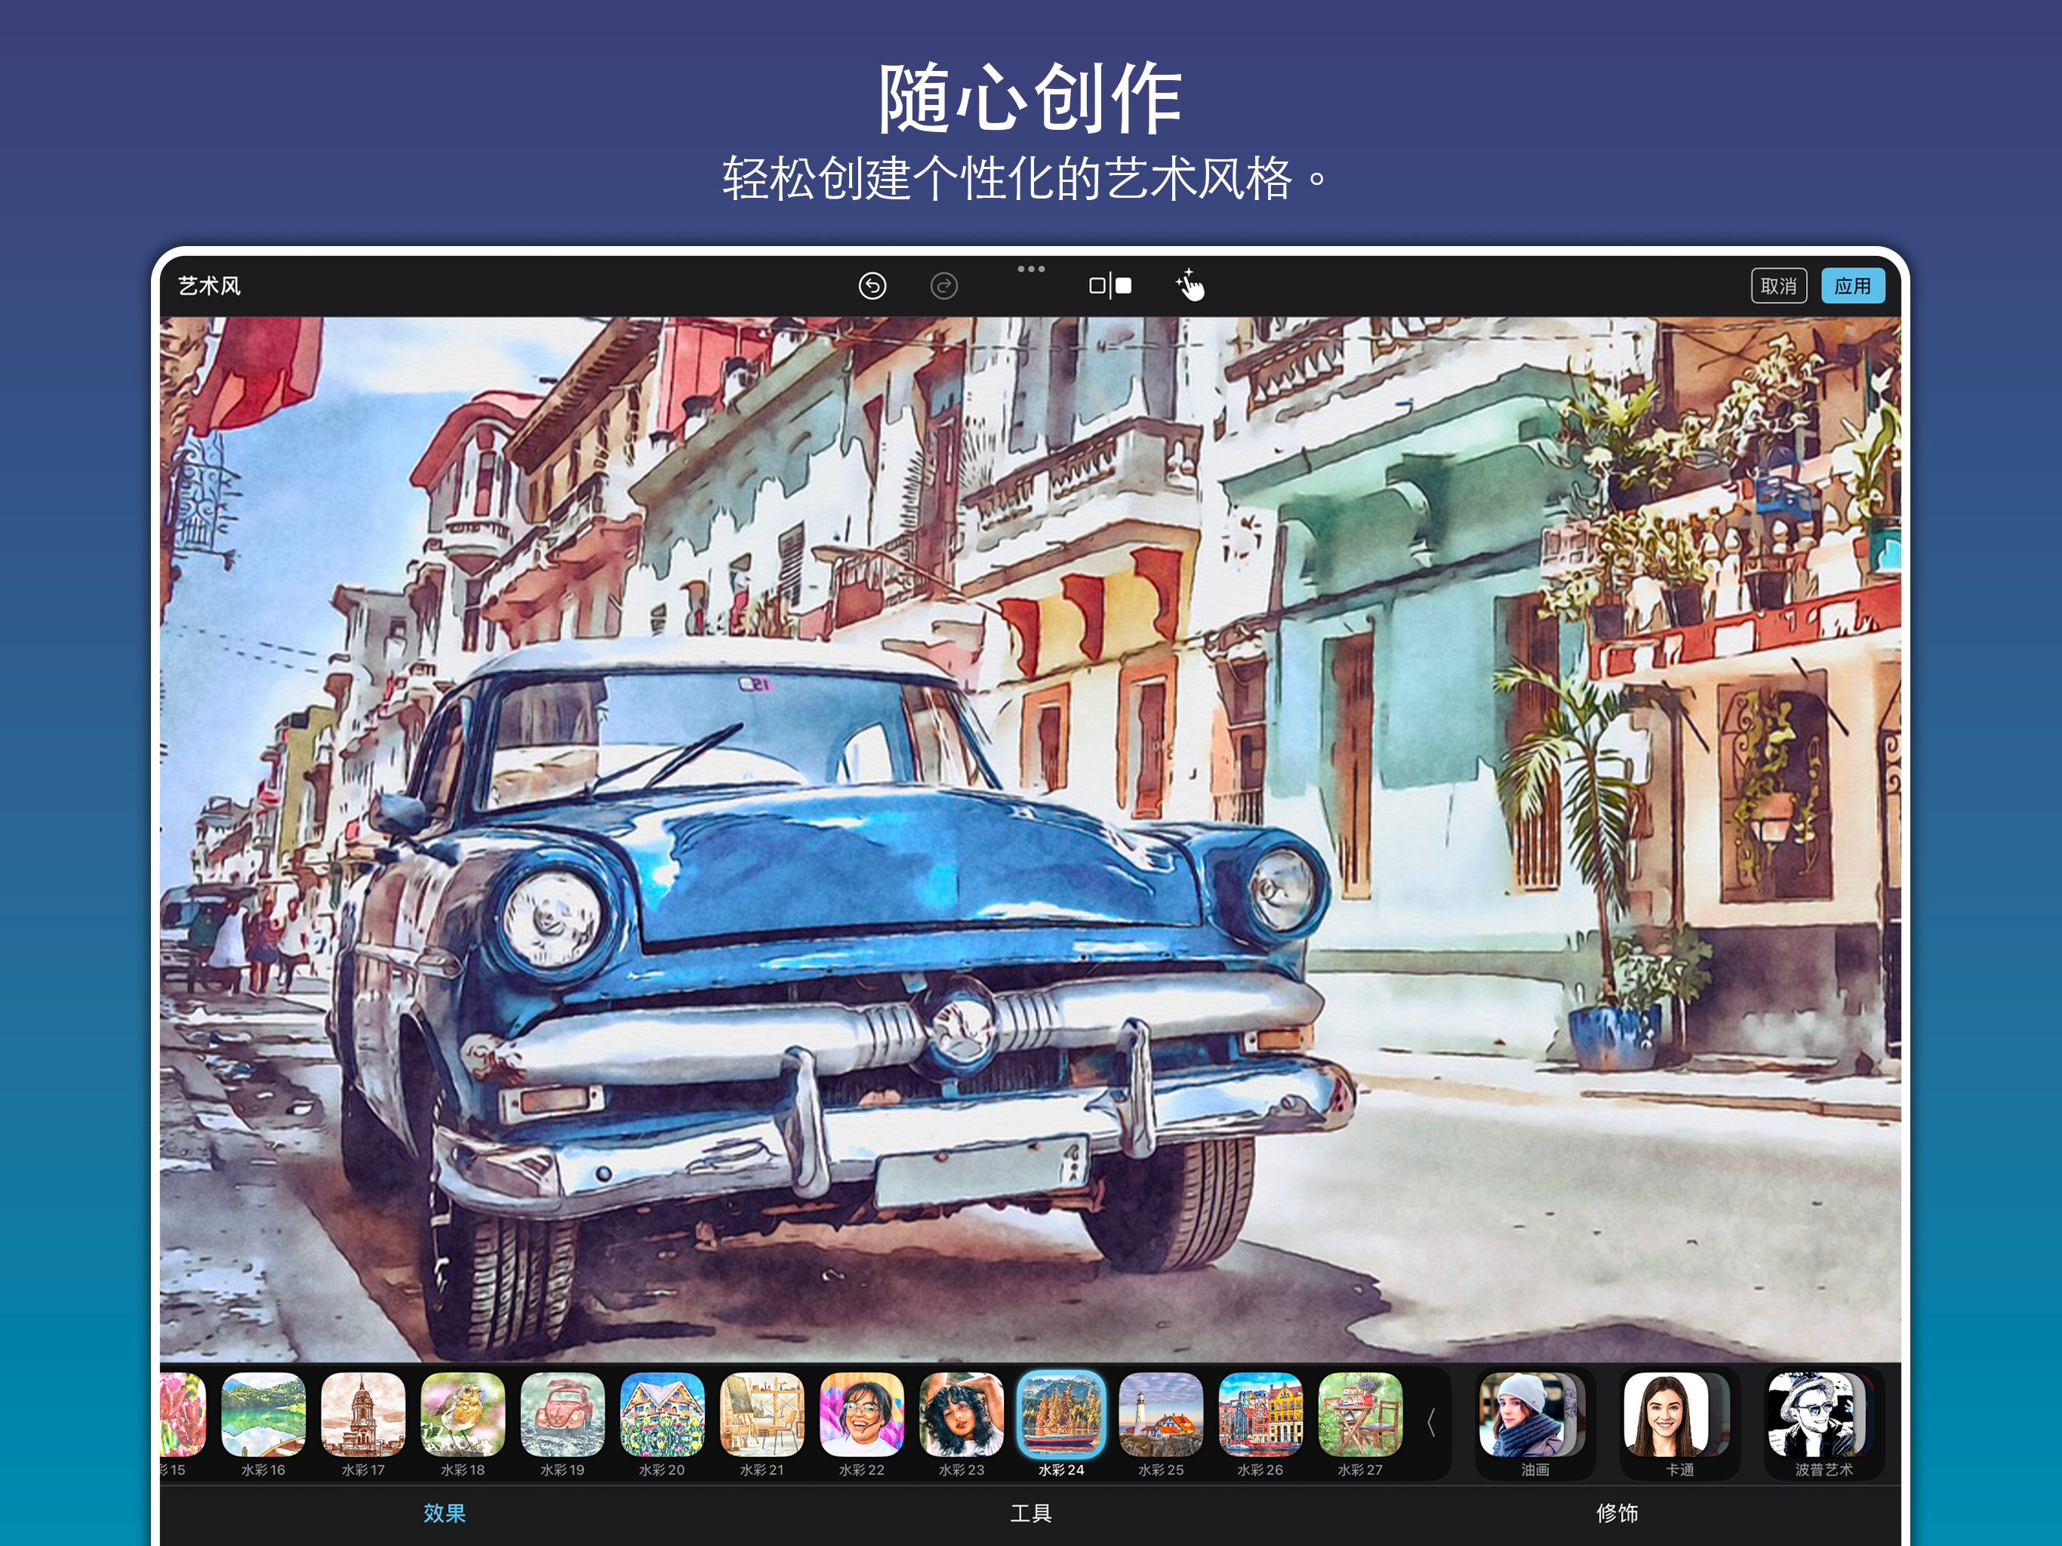Select the 水彩 24 highlighted effect
The height and width of the screenshot is (1546, 2062).
click(x=1061, y=1415)
